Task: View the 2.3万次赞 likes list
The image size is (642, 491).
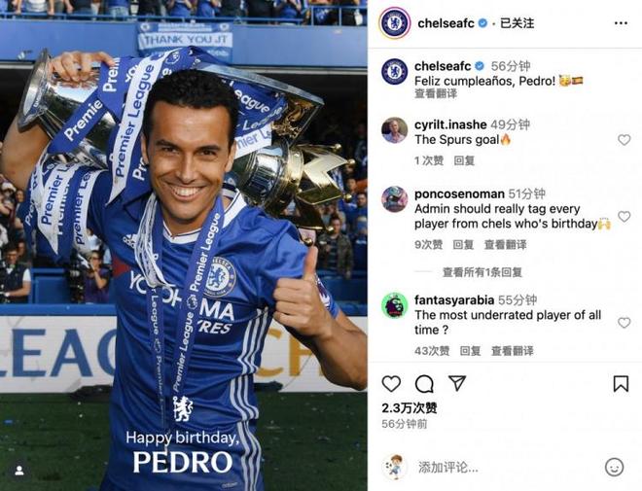Action: [x=410, y=408]
